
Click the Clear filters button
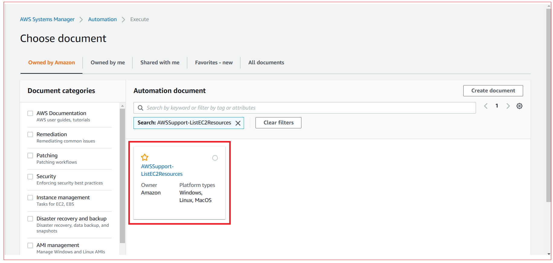[278, 123]
